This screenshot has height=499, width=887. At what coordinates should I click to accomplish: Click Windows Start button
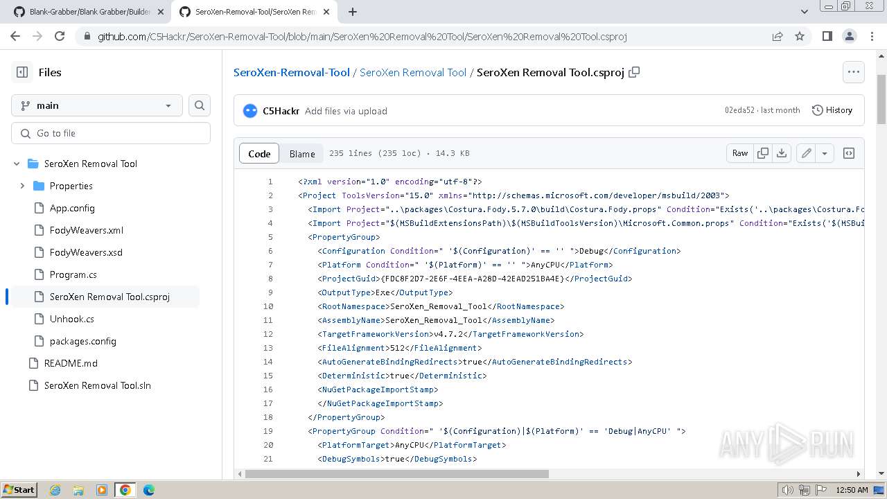(x=19, y=490)
